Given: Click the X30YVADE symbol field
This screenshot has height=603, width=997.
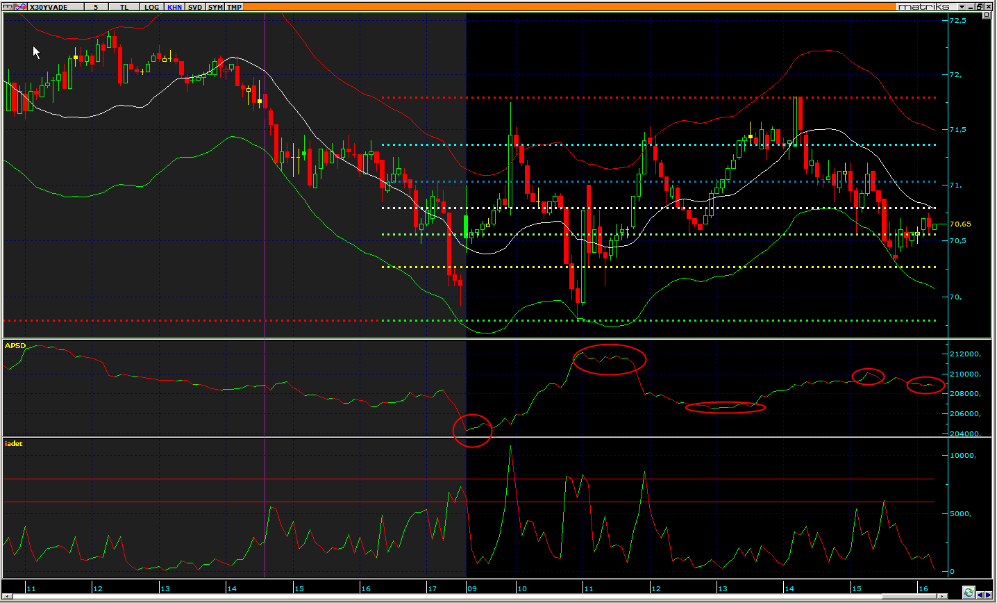Looking at the screenshot, I should pos(56,7).
